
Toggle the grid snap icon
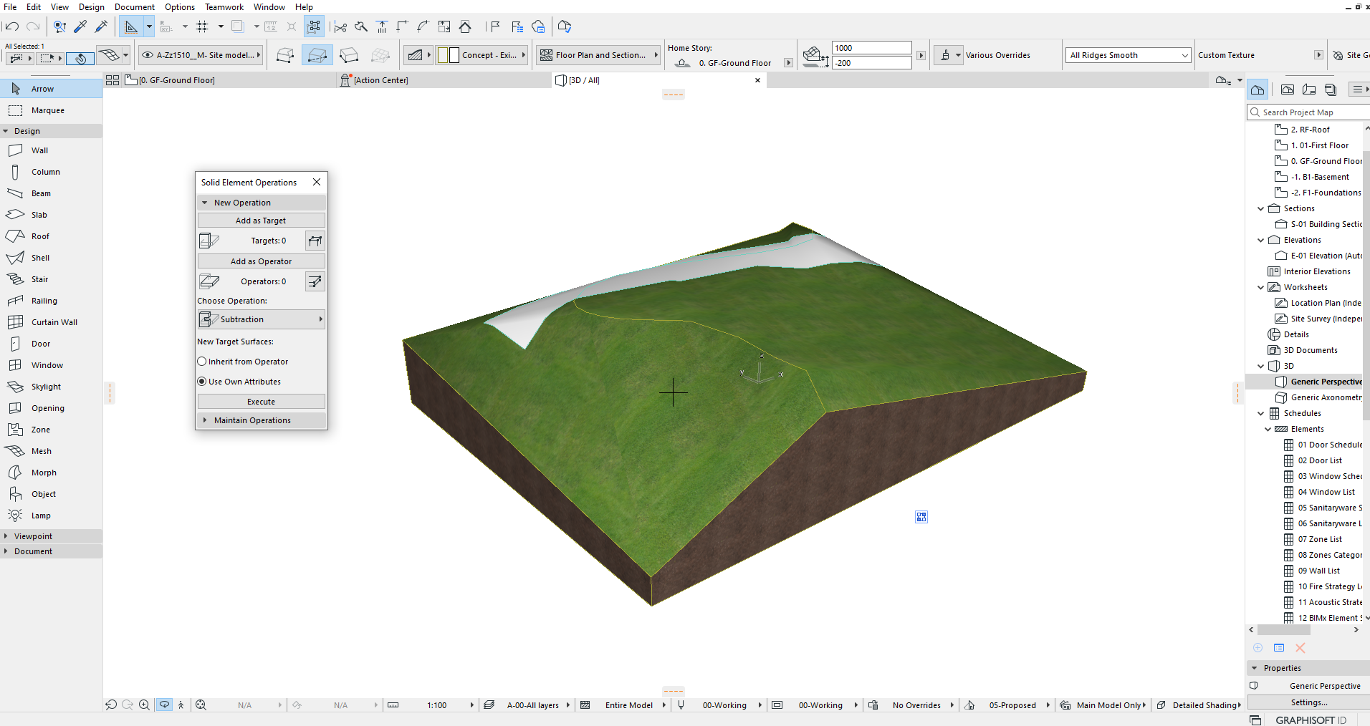202,26
